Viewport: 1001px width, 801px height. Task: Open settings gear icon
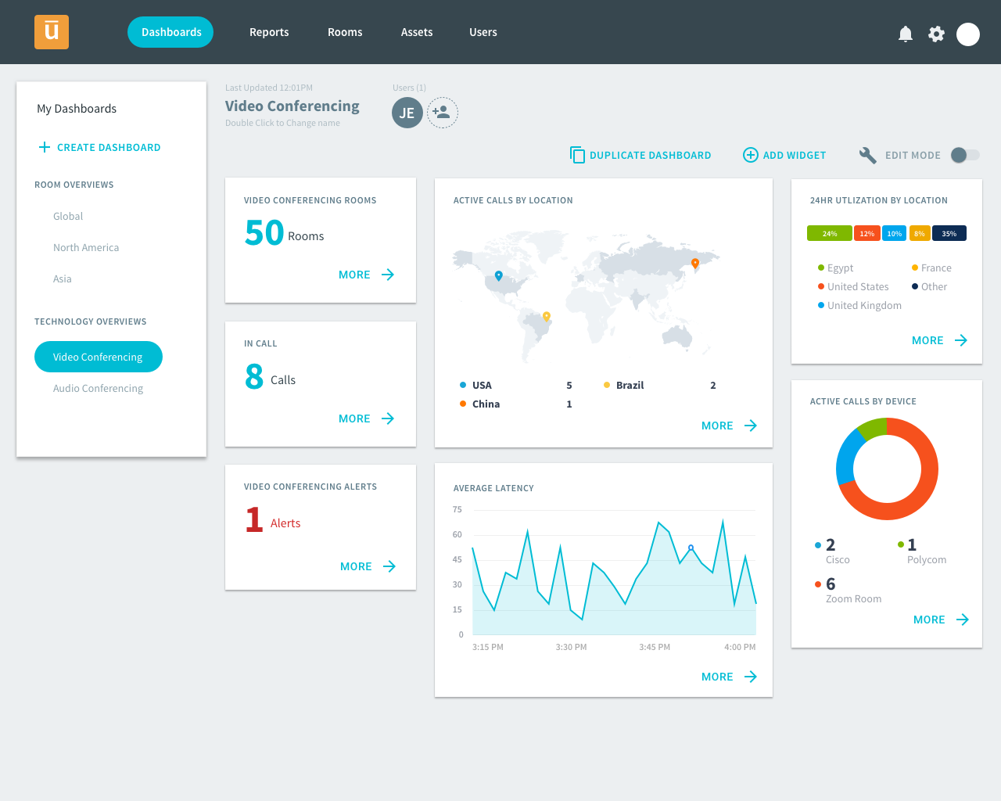936,34
